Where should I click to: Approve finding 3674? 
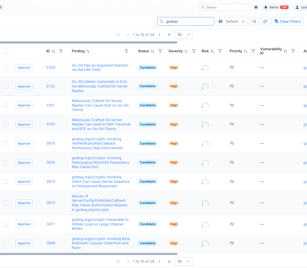[x=24, y=163]
